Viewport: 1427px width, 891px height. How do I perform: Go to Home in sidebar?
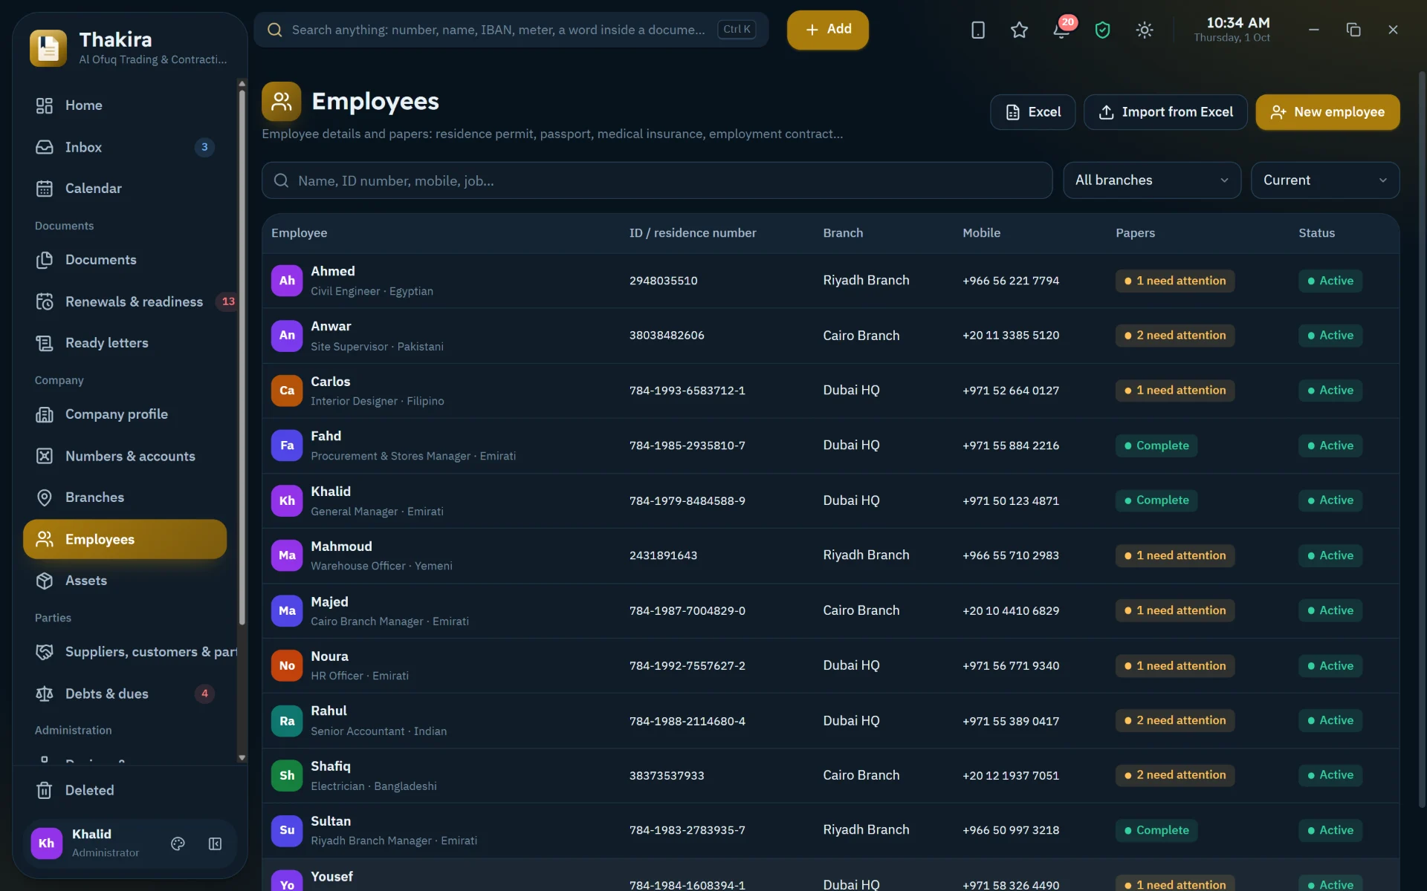pyautogui.click(x=124, y=105)
